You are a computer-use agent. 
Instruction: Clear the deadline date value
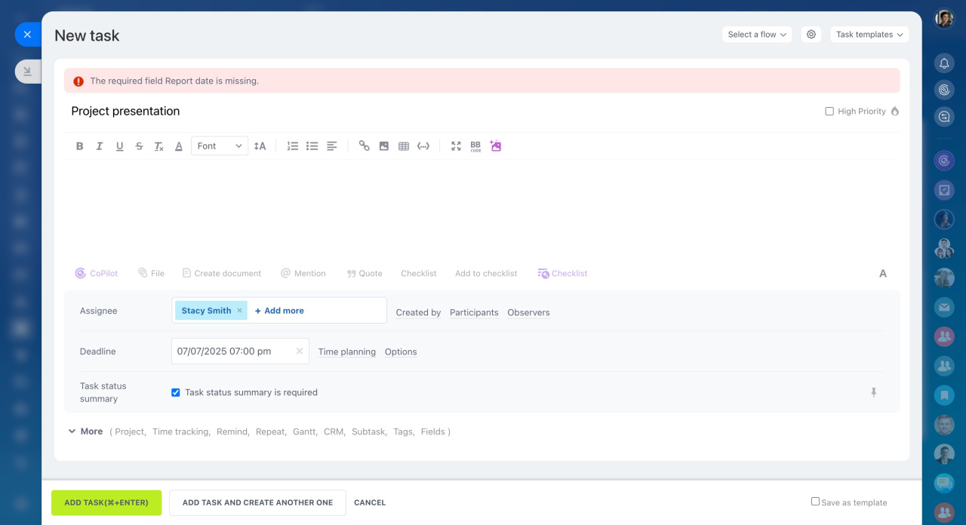299,351
